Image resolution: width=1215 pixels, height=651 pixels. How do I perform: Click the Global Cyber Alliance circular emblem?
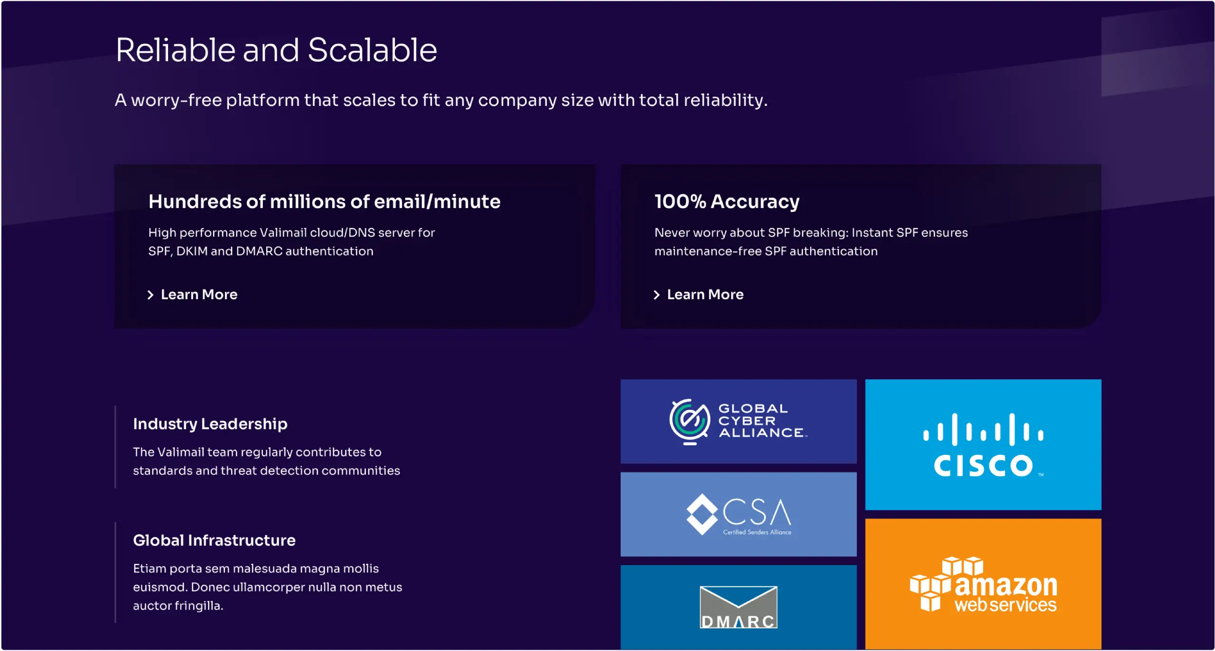tap(690, 421)
